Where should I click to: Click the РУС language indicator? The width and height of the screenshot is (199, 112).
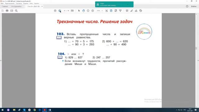pyautogui.click(x=185, y=110)
